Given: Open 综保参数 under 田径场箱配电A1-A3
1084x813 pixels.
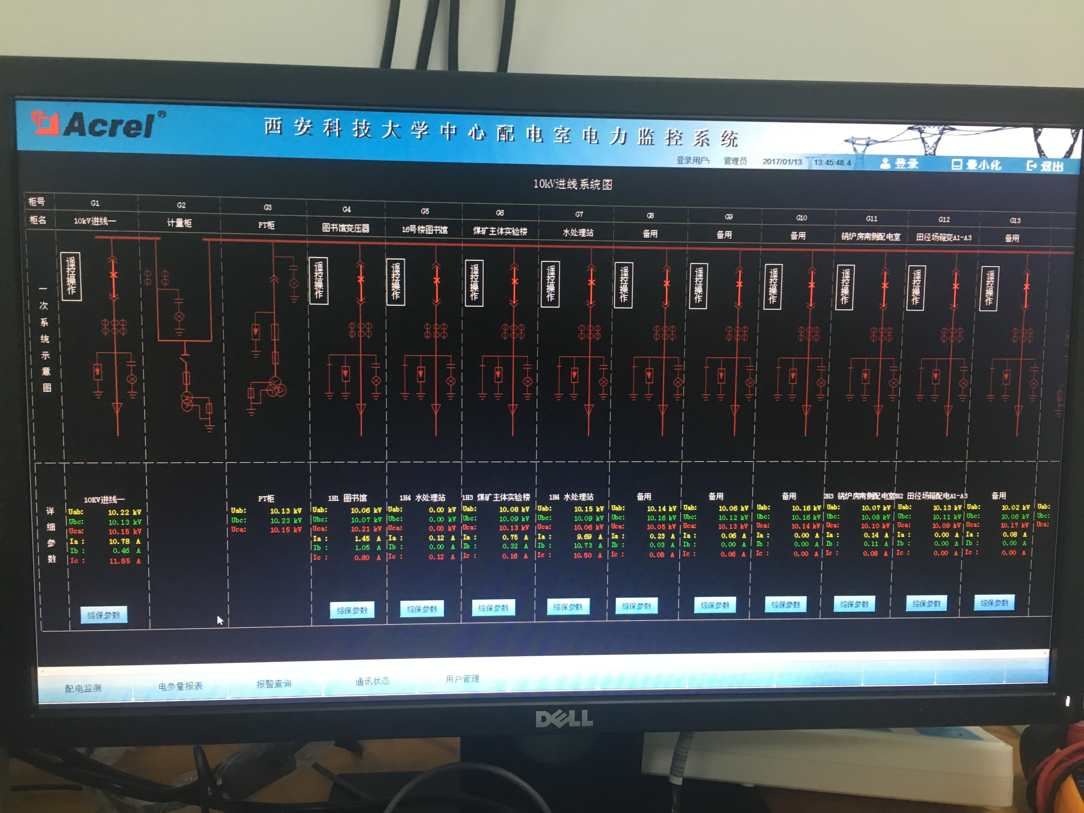Looking at the screenshot, I should (926, 603).
